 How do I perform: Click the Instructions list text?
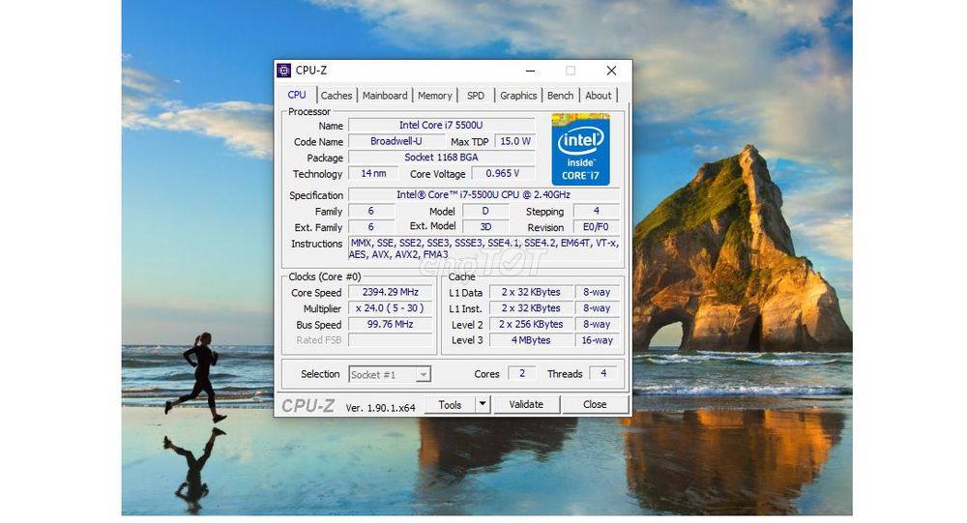click(x=483, y=248)
